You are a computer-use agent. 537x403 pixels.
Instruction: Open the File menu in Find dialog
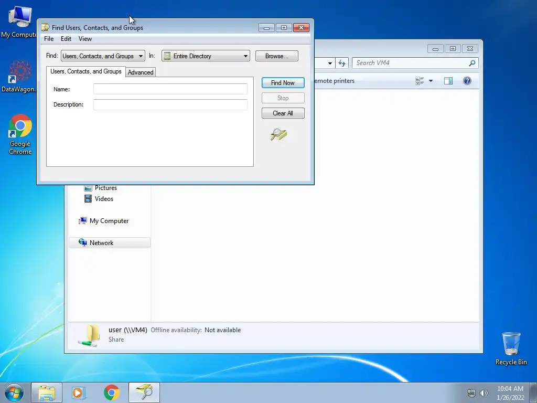click(49, 39)
